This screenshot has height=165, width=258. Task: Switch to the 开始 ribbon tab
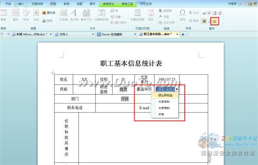coord(8,3)
